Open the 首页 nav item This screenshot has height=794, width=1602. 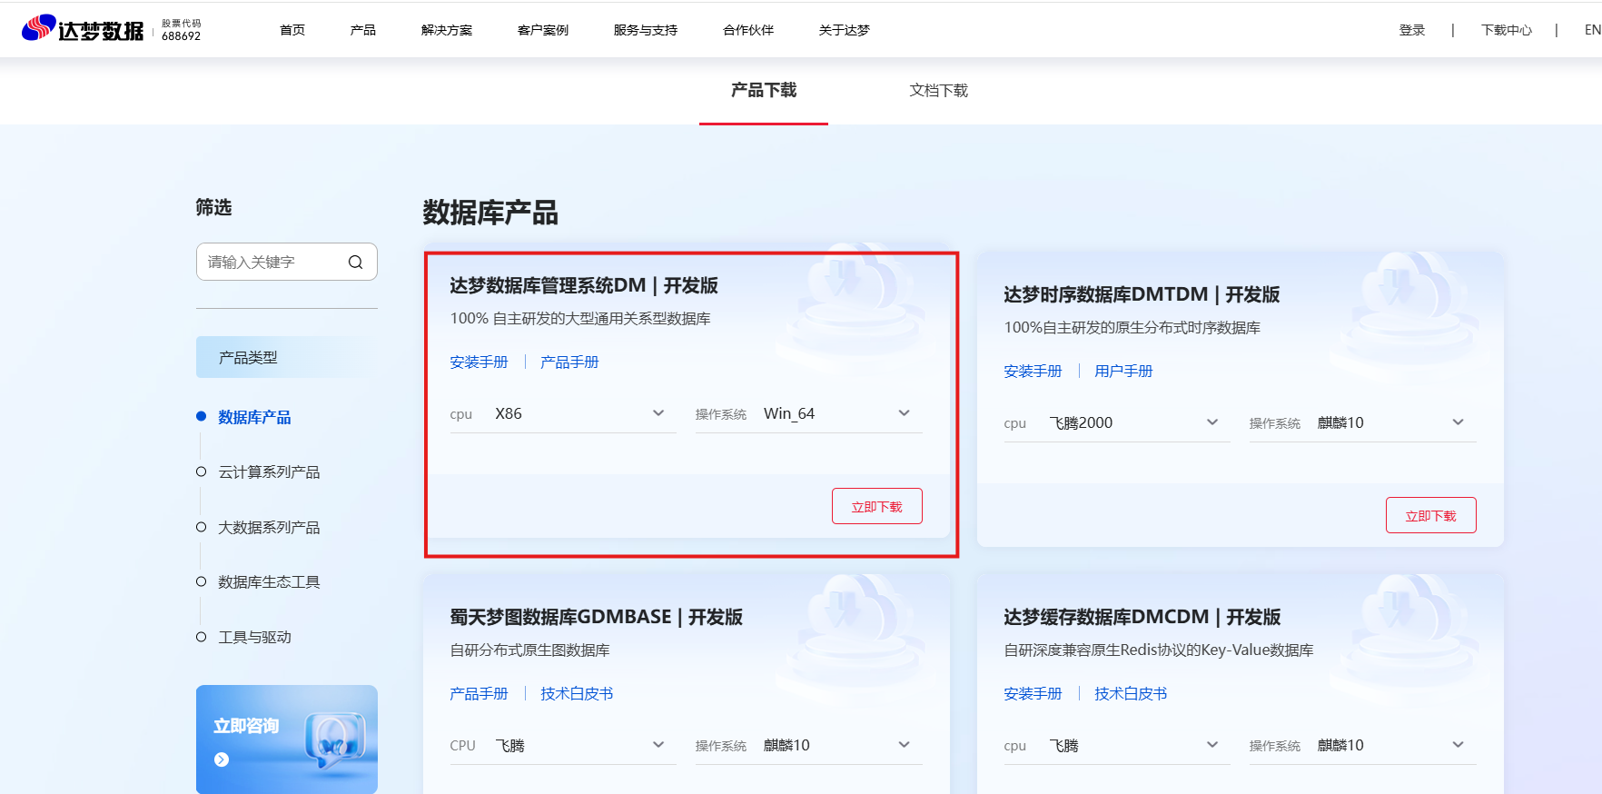[x=292, y=30]
